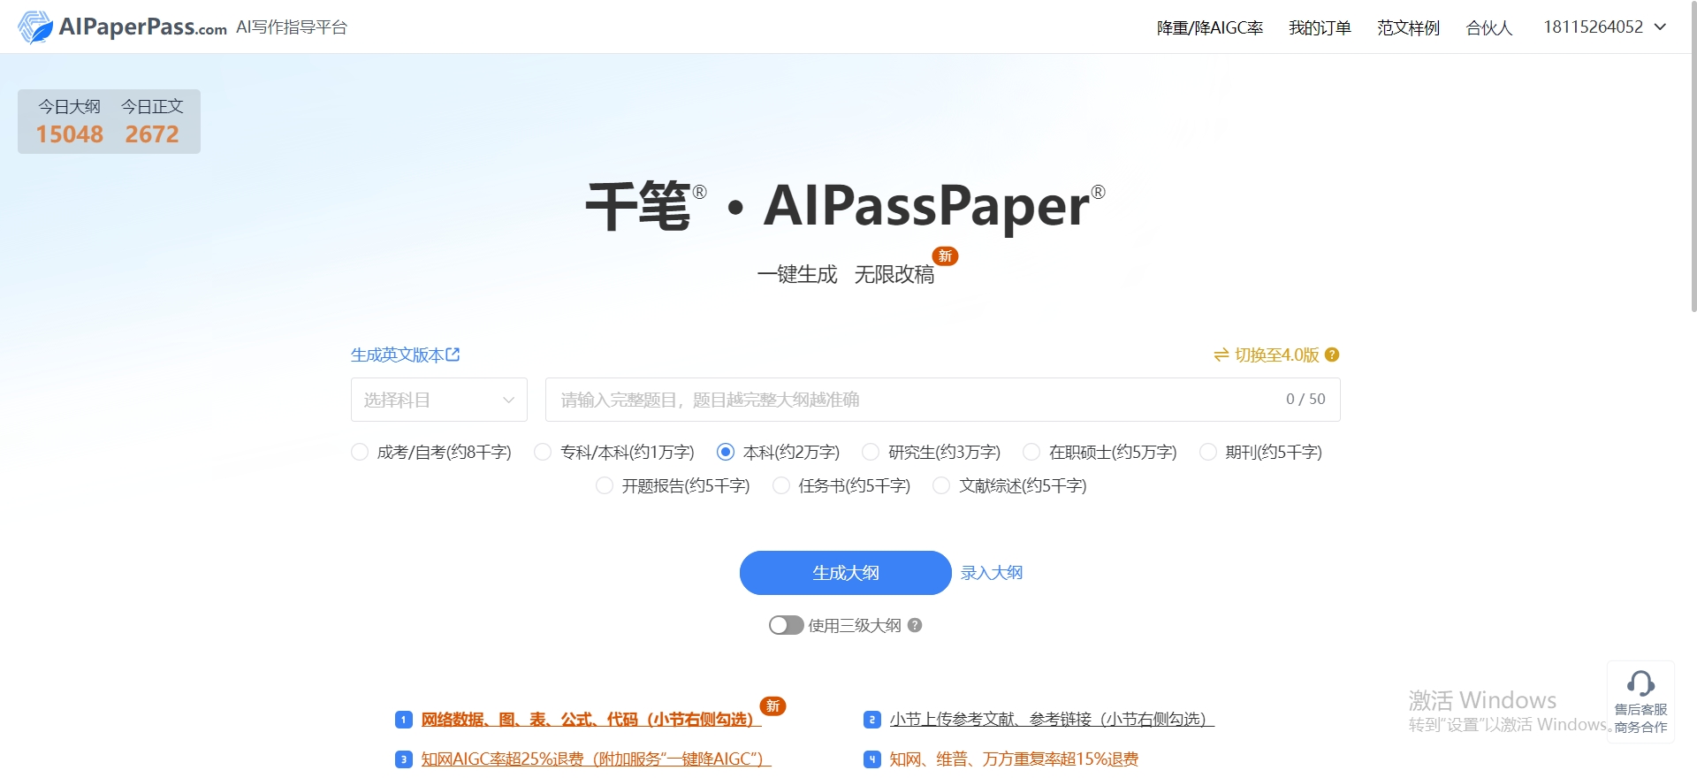
Task: Select 任务书(约5千字) radio option
Action: click(x=781, y=485)
